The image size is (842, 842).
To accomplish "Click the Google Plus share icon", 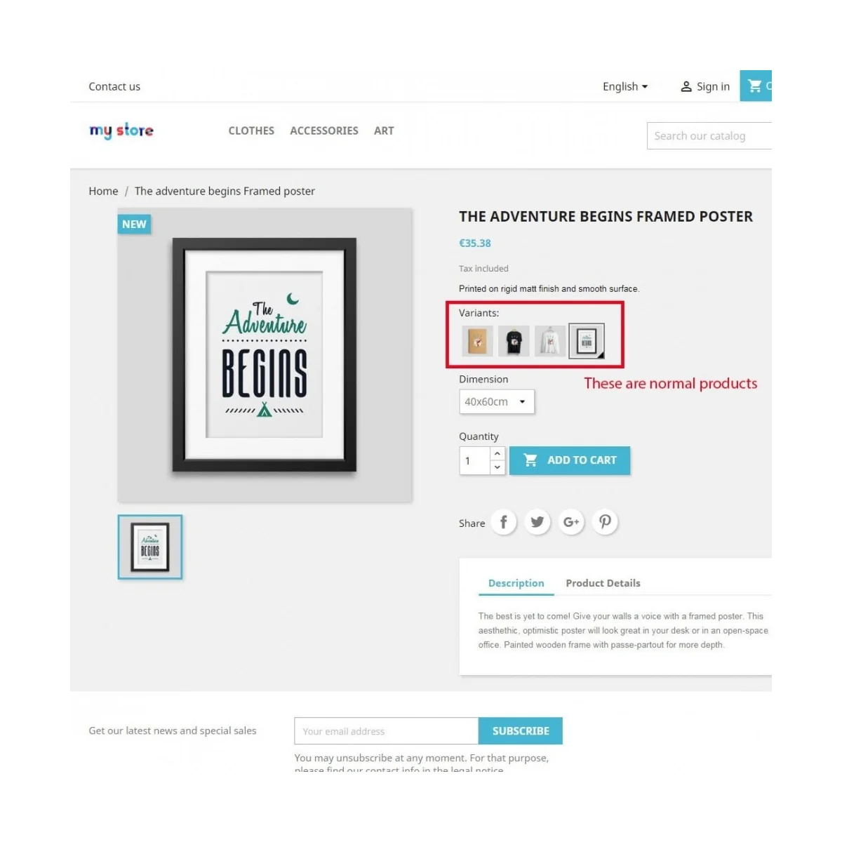I will [x=571, y=522].
